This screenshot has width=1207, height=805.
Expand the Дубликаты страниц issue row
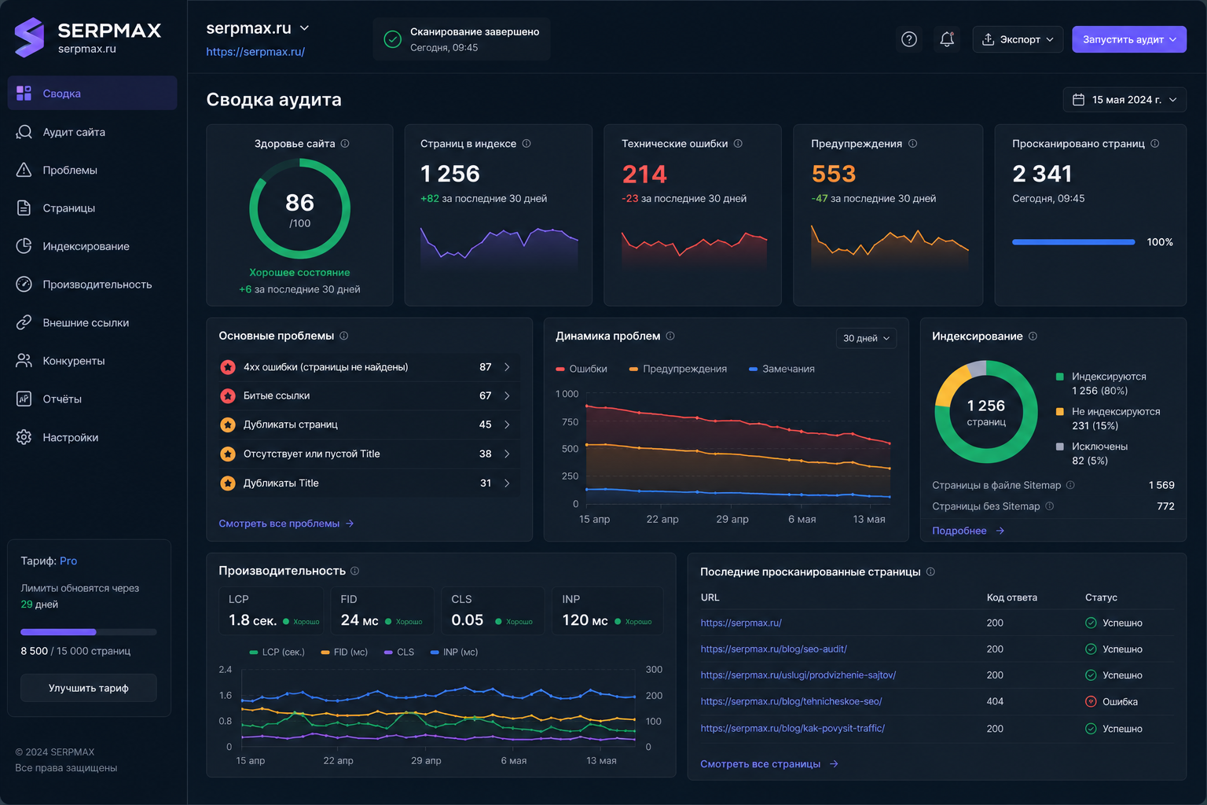coord(369,425)
